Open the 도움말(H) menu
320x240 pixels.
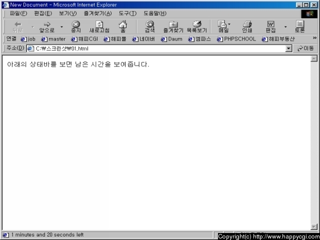click(155, 13)
